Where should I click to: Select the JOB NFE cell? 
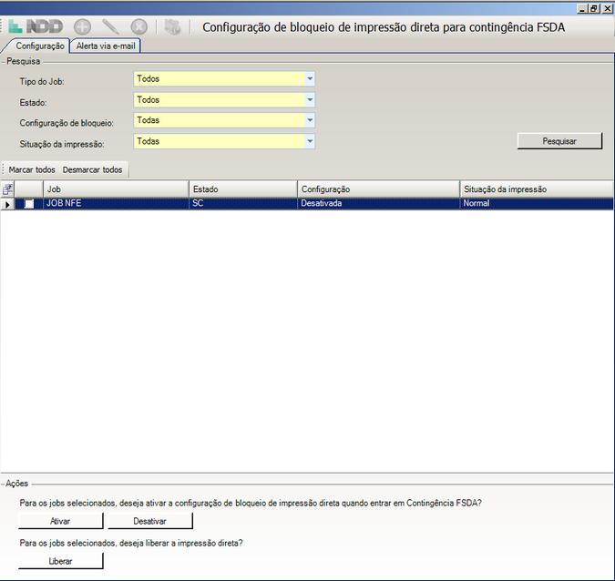click(x=116, y=203)
